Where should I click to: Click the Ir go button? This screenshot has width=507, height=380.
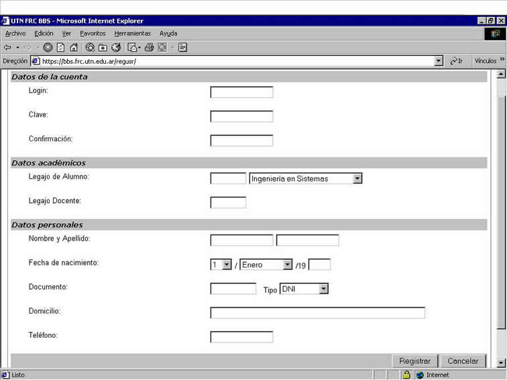pos(457,61)
